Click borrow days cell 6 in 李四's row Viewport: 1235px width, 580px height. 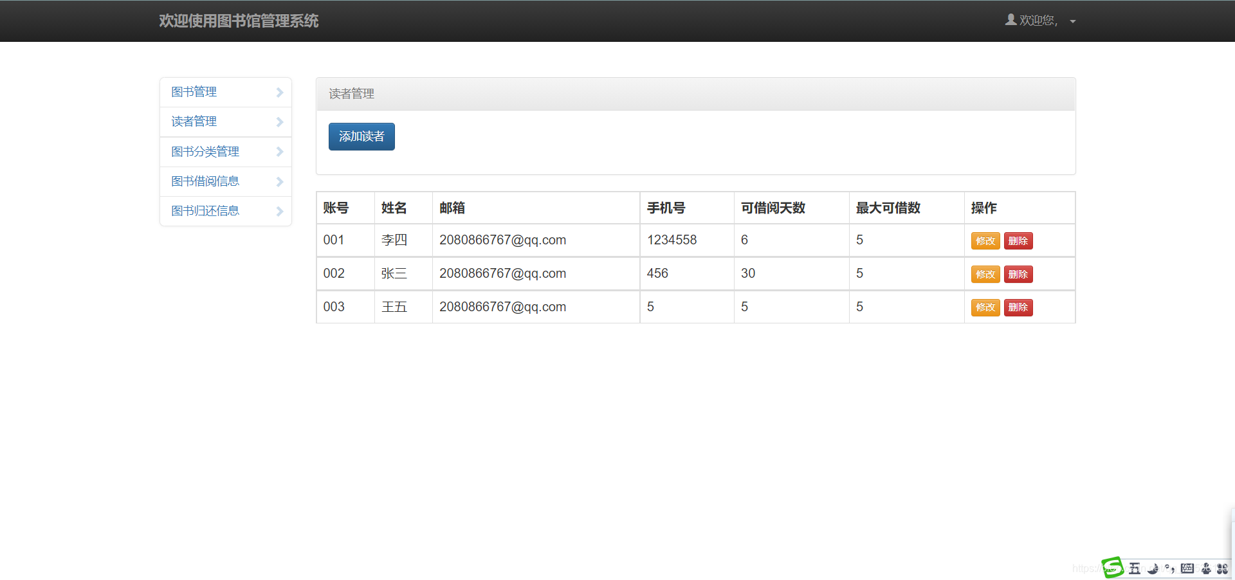792,240
